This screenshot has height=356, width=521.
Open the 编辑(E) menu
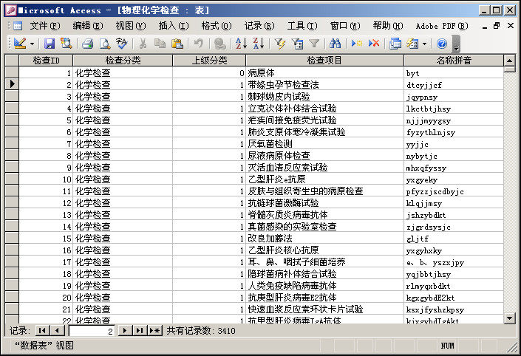pyautogui.click(x=88, y=26)
